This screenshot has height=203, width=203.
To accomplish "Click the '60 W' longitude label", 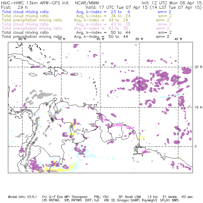I will pyautogui.click(x=100, y=39).
